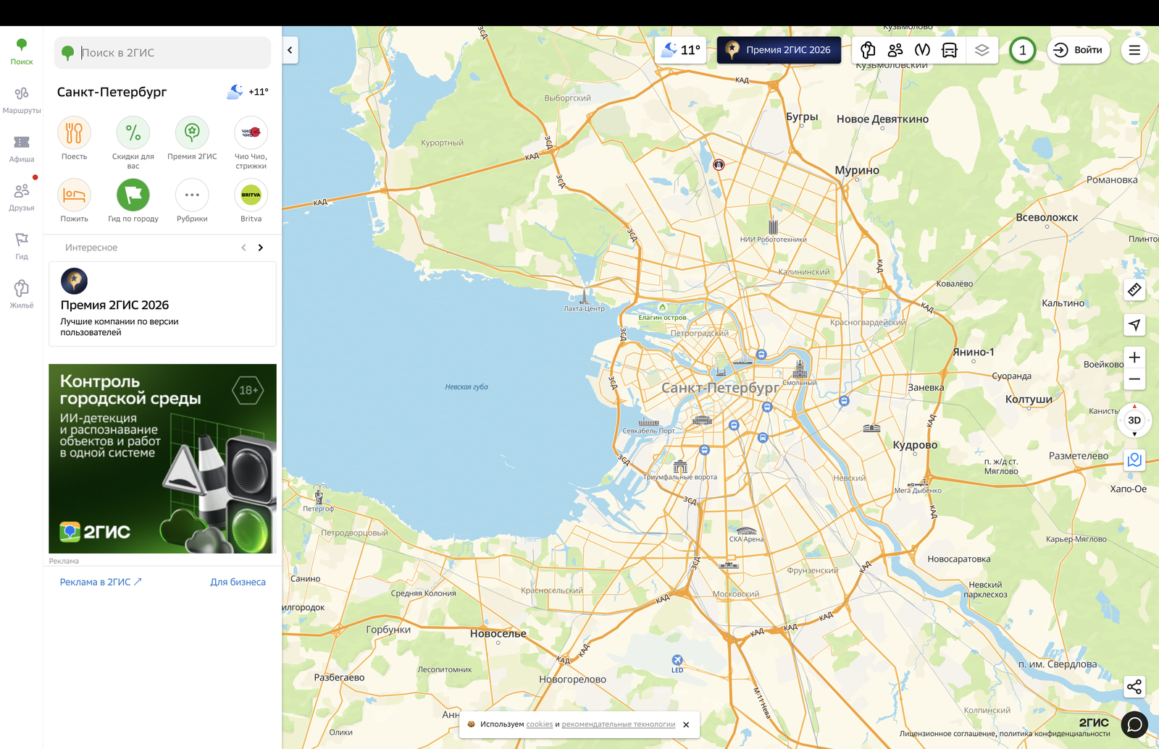Select the Петергоф landmark icon
The height and width of the screenshot is (749, 1159).
point(319,496)
